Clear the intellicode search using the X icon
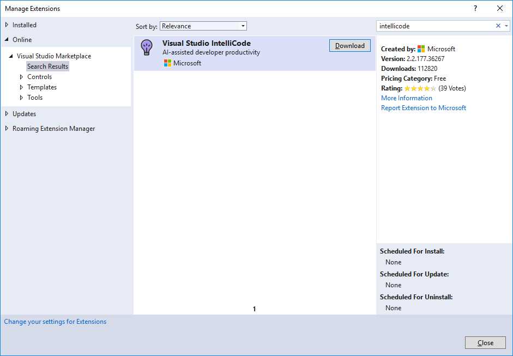The height and width of the screenshot is (356, 513). click(498, 26)
